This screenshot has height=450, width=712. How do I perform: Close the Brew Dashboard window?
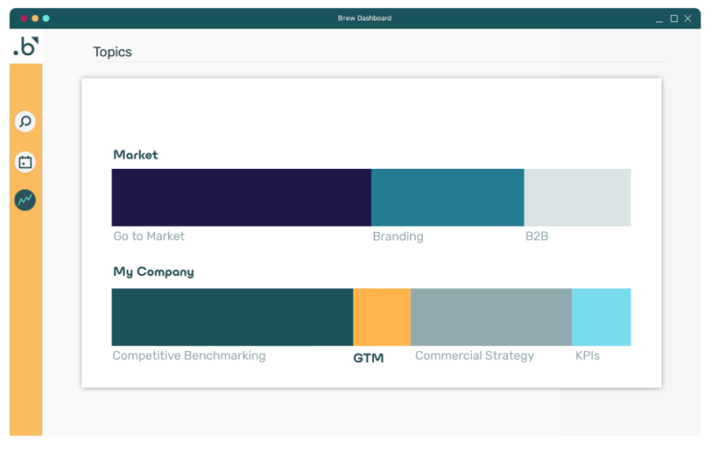688,18
